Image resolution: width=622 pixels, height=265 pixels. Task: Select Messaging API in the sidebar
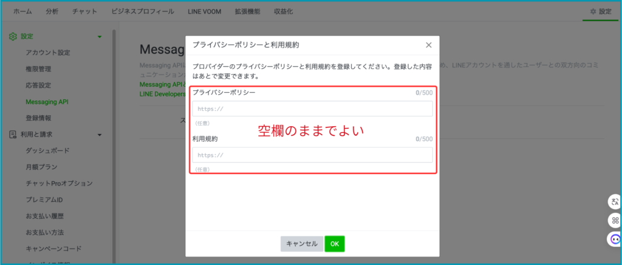pyautogui.click(x=47, y=102)
